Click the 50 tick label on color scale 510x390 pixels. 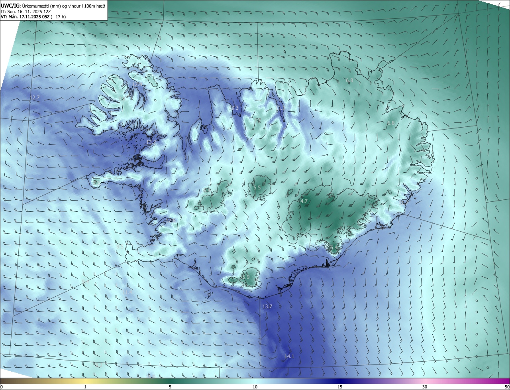click(507, 387)
